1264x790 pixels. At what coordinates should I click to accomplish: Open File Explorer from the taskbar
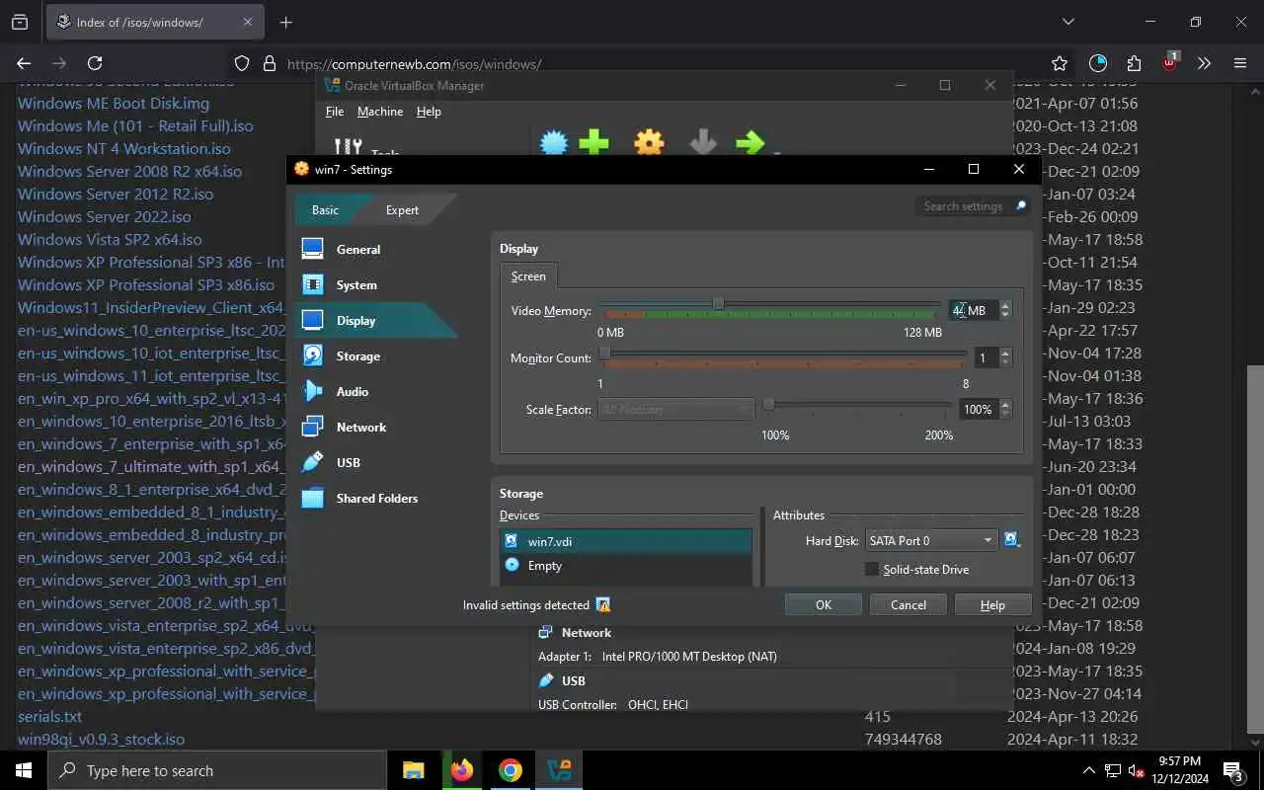pyautogui.click(x=413, y=770)
